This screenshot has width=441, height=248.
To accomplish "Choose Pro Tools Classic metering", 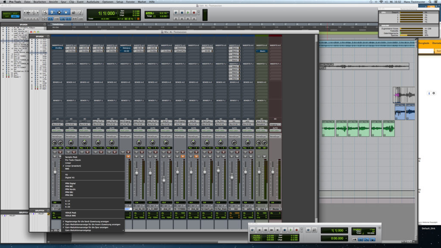I will (x=73, y=160).
